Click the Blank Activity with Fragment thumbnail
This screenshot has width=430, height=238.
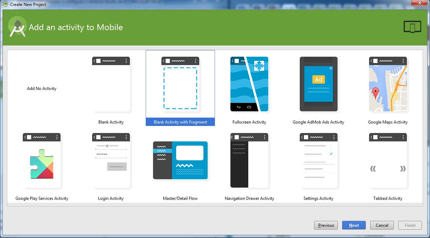pos(180,84)
